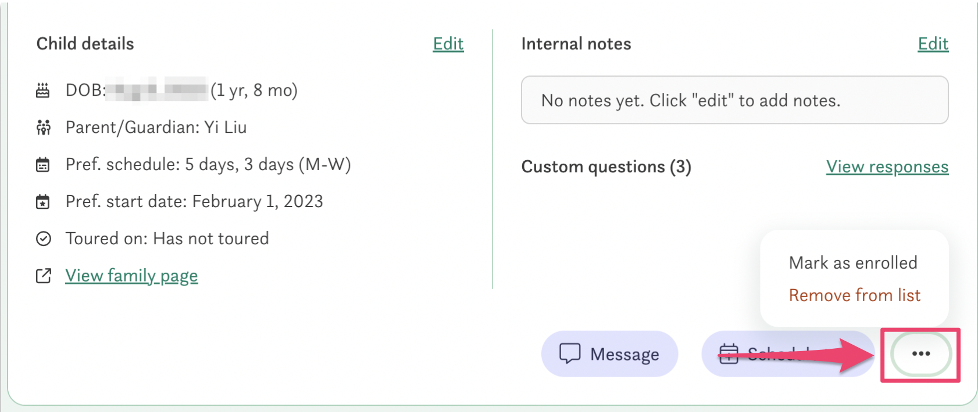Viewport: 978px width, 412px height.
Task: Select Mark as enrolled from the menu
Action: pos(853,263)
